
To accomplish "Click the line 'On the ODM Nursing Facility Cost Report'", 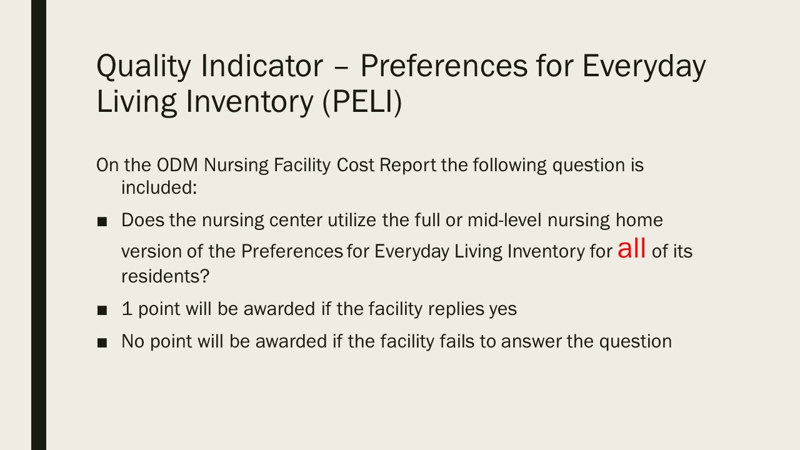I will (x=267, y=166).
